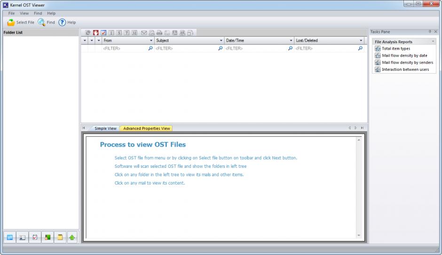Viewport: 442px width, 255px height.
Task: Click the Date/Time column header
Action: pyautogui.click(x=260, y=40)
